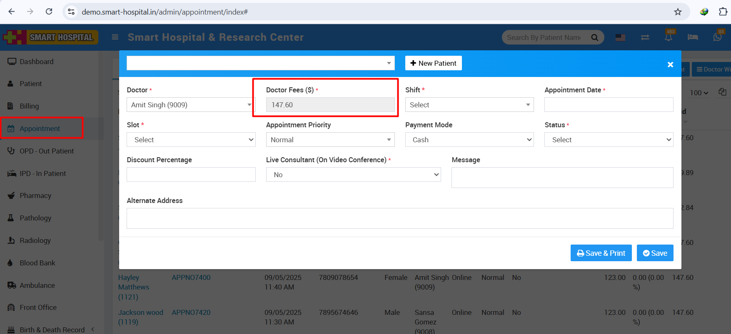This screenshot has width=731, height=334.
Task: Open the patient selection dropdown
Action: 261,63
